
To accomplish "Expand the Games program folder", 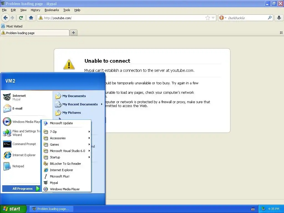I will coord(67,144).
